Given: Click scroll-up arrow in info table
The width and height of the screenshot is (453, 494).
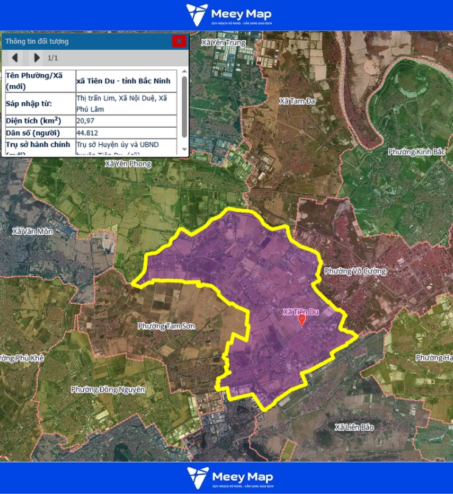Looking at the screenshot, I should tap(184, 72).
